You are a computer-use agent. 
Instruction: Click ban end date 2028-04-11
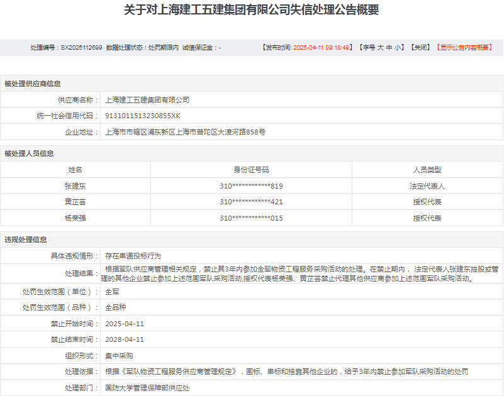[125, 339]
